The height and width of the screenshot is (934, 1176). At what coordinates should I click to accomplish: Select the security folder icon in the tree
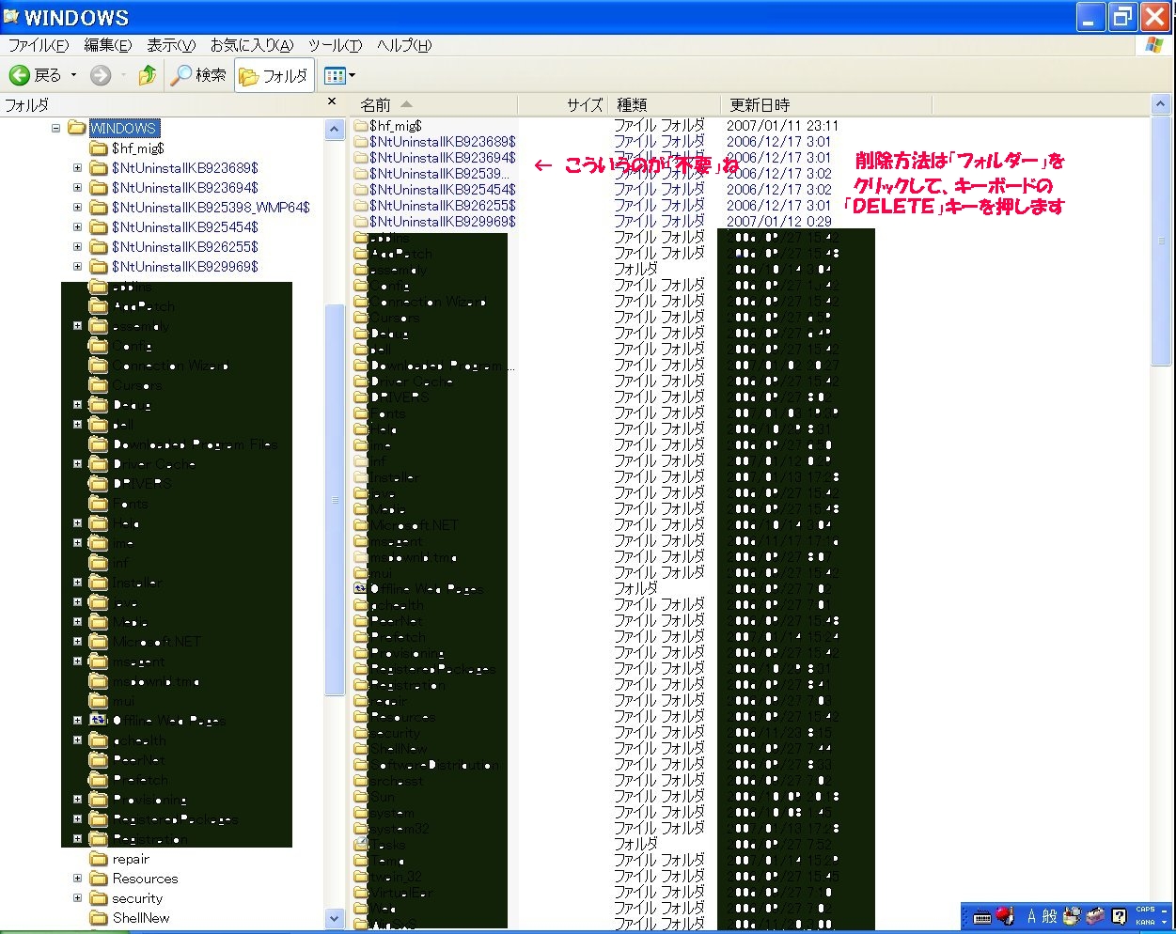click(99, 898)
